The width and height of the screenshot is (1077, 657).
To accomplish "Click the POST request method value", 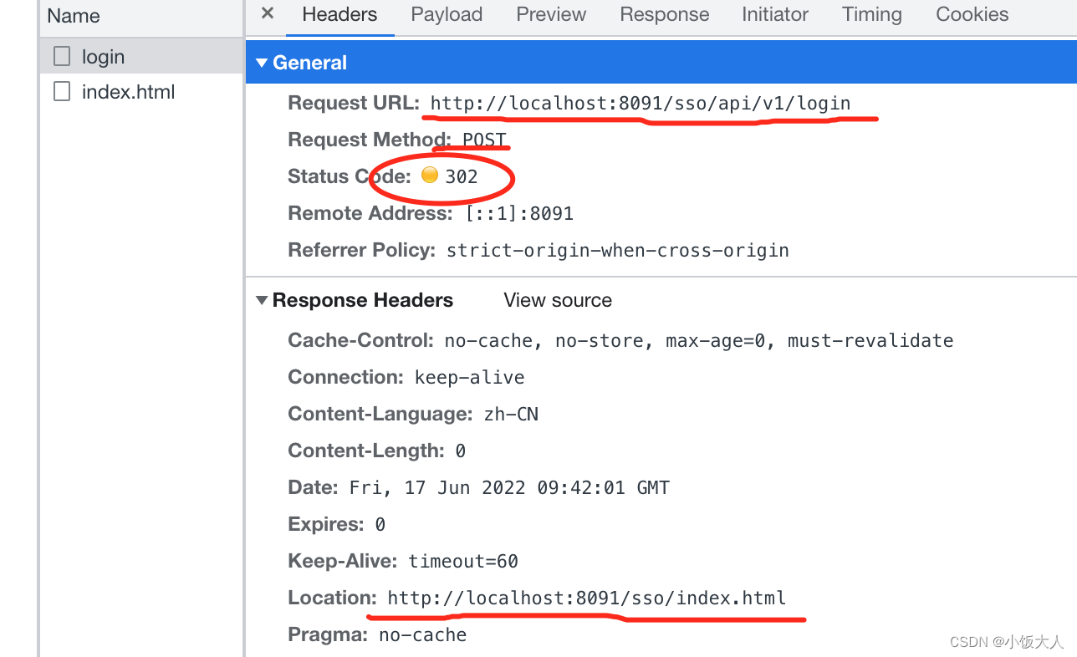I will pyautogui.click(x=485, y=140).
